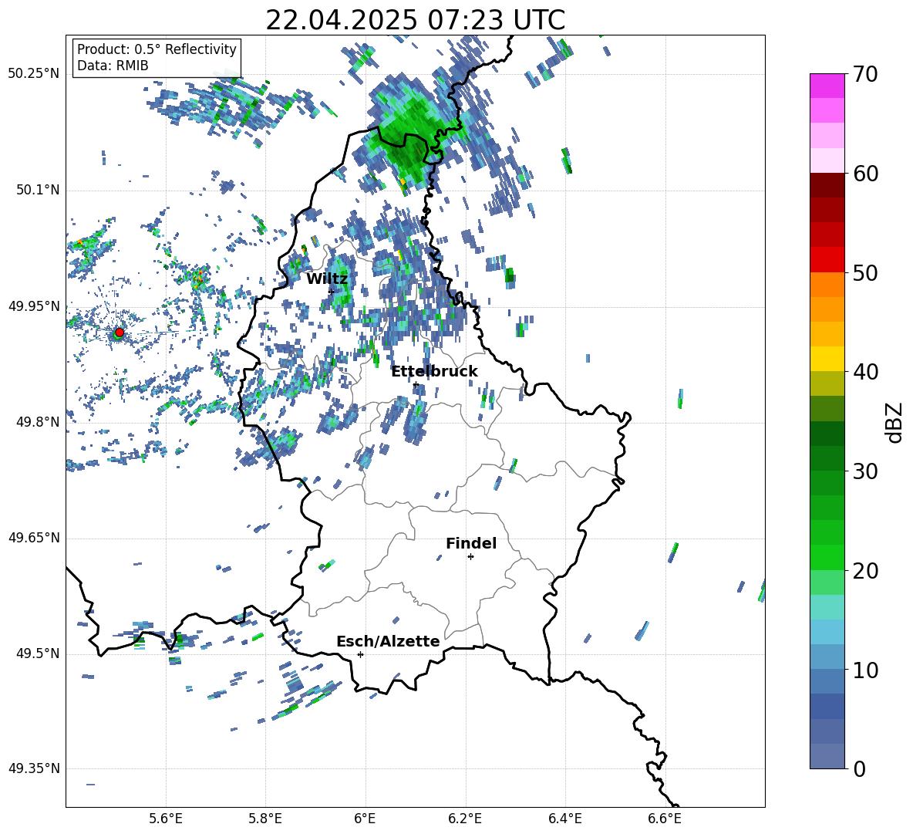
Task: Click the 6°E longitude label
Action: click(365, 819)
